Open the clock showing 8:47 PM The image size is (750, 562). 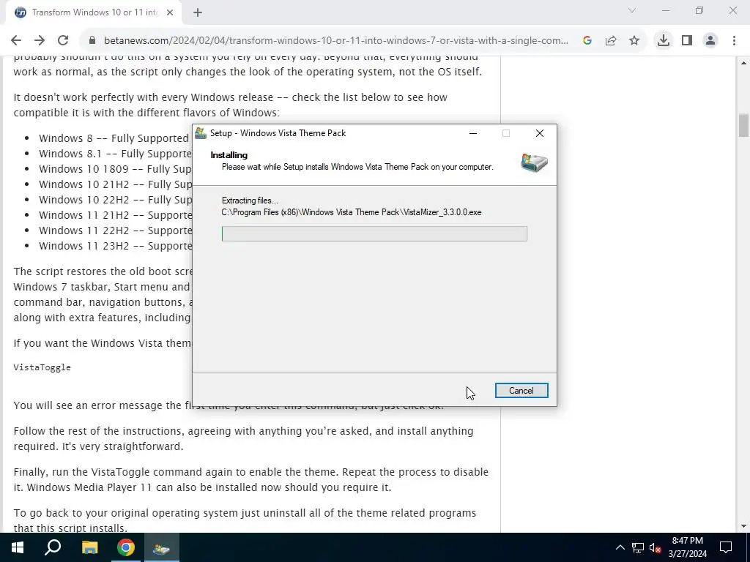point(687,547)
